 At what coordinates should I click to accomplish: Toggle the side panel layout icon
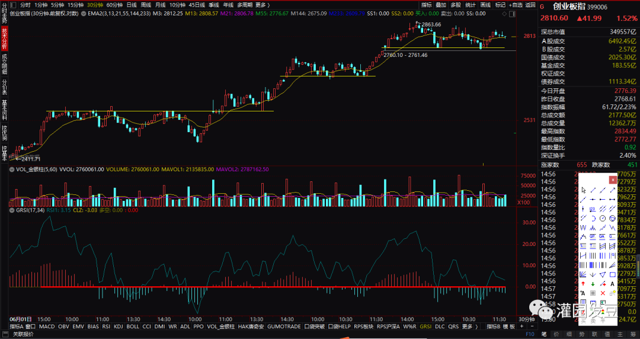pos(13,5)
